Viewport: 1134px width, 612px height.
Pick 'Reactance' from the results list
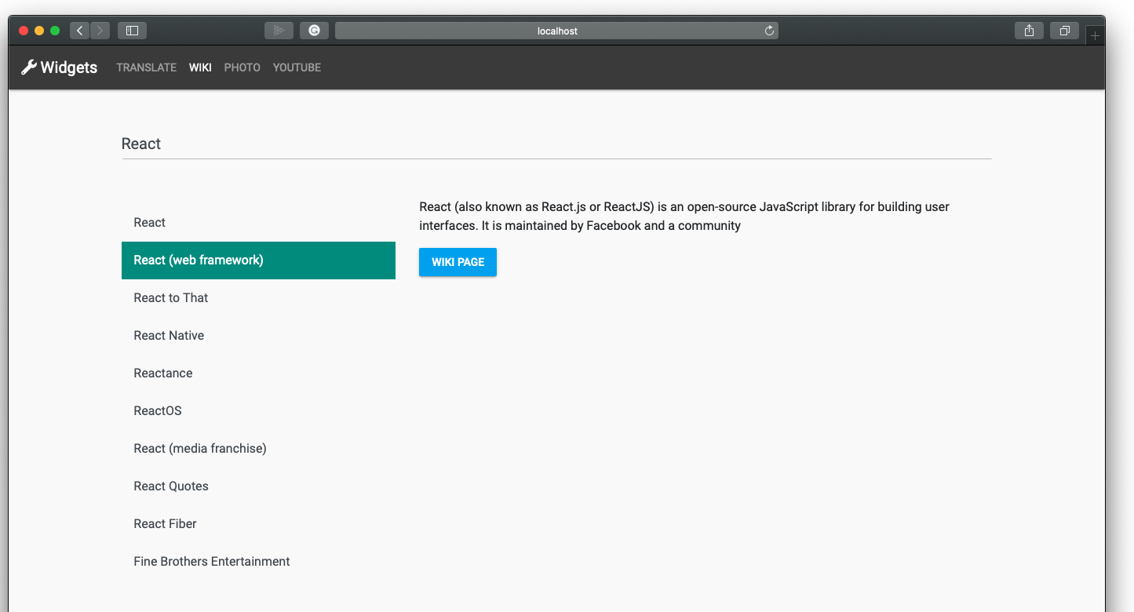(258, 373)
